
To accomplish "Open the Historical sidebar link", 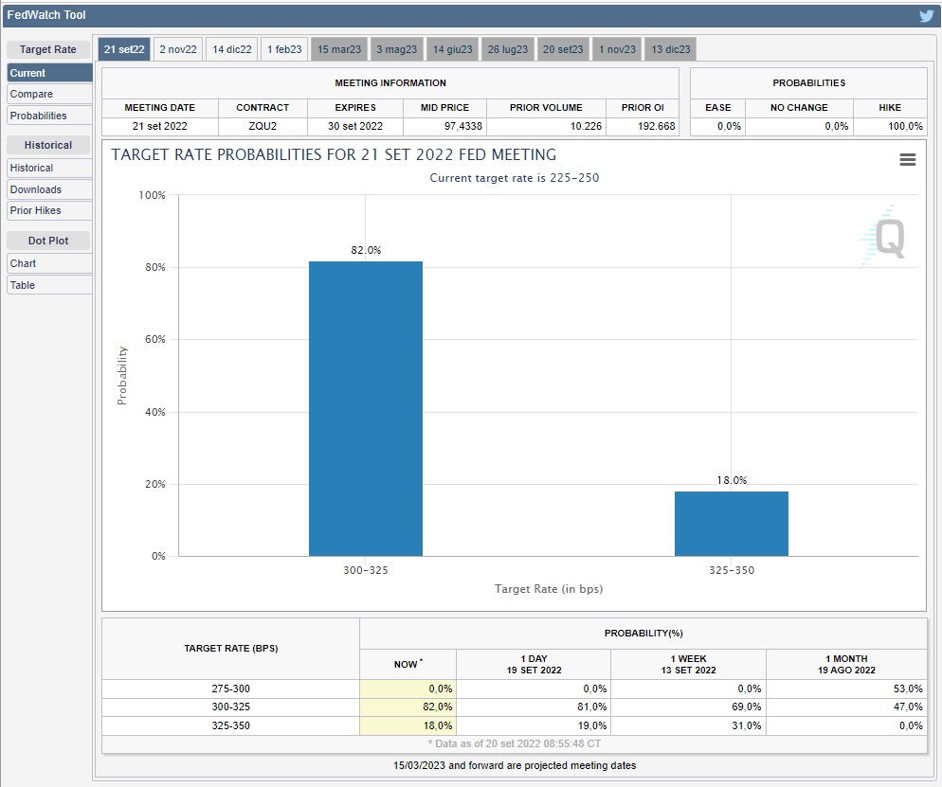I will pyautogui.click(x=50, y=168).
